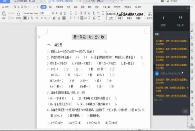Apply the 标题 1 heading style

click(x=120, y=16)
